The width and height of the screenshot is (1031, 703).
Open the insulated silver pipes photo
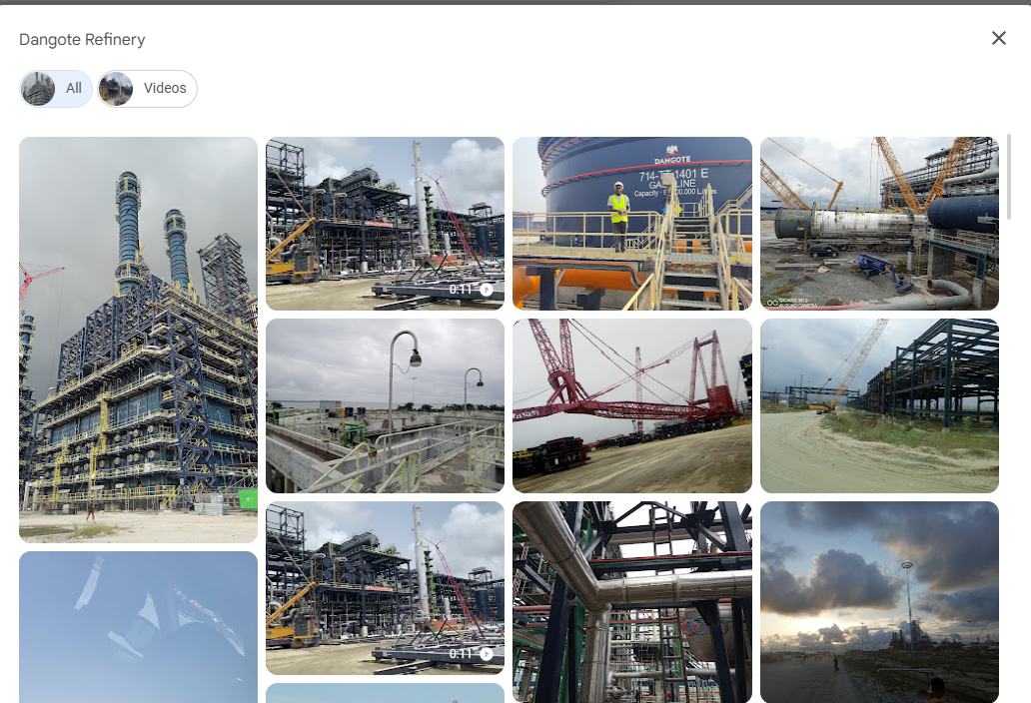[x=631, y=601]
